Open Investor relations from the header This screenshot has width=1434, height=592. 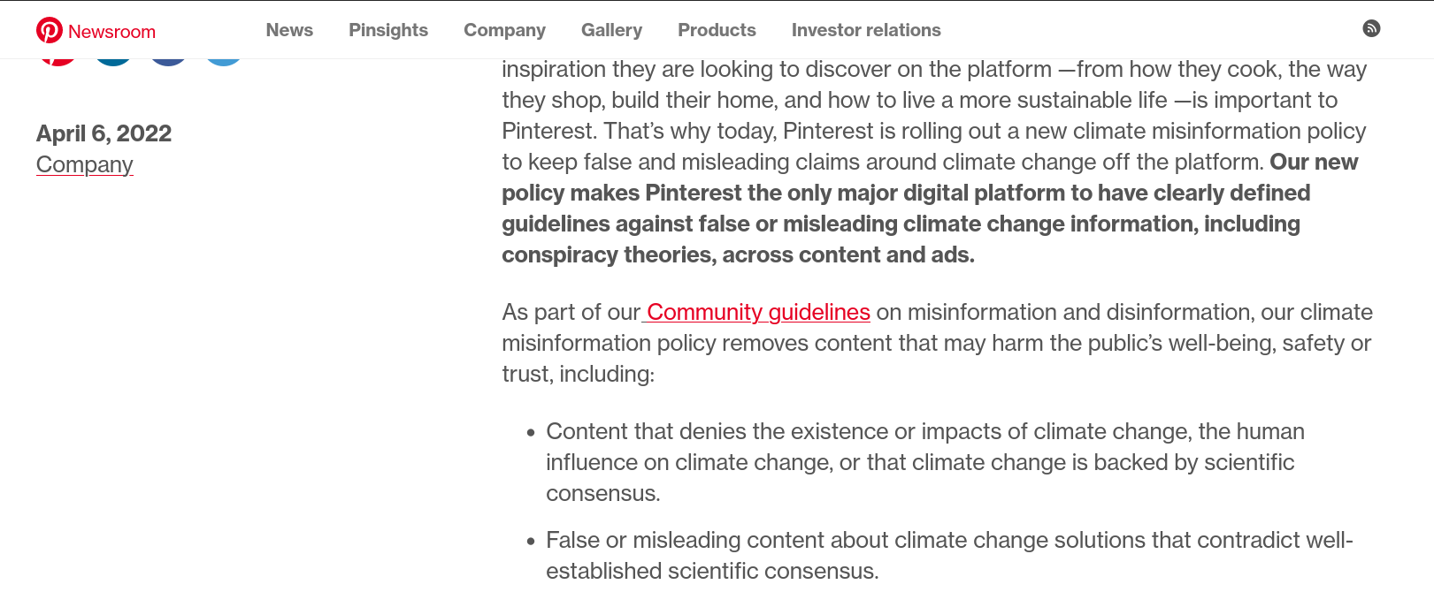(x=866, y=30)
